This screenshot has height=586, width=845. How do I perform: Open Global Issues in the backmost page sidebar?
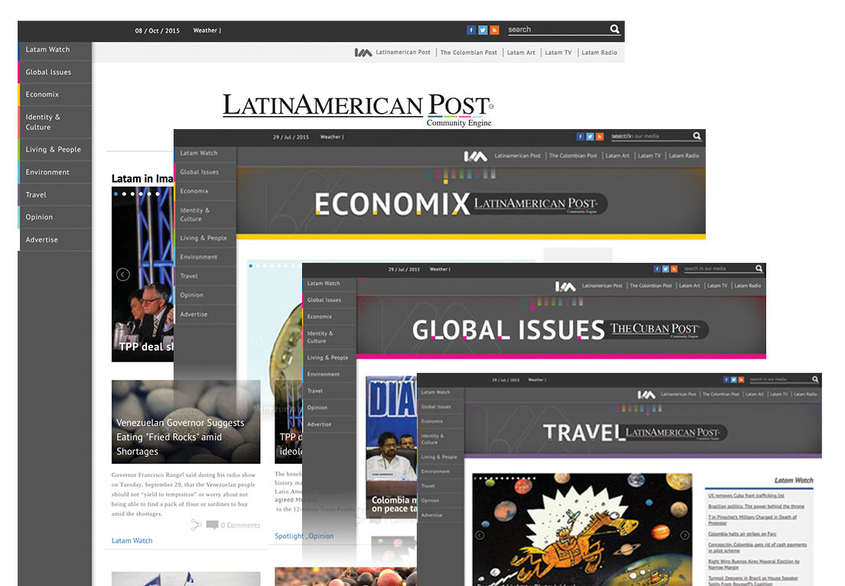[x=55, y=72]
